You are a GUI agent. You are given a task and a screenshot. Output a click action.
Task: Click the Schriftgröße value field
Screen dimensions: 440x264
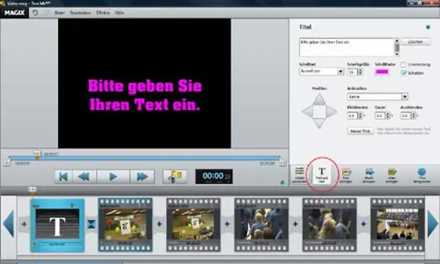(352, 72)
